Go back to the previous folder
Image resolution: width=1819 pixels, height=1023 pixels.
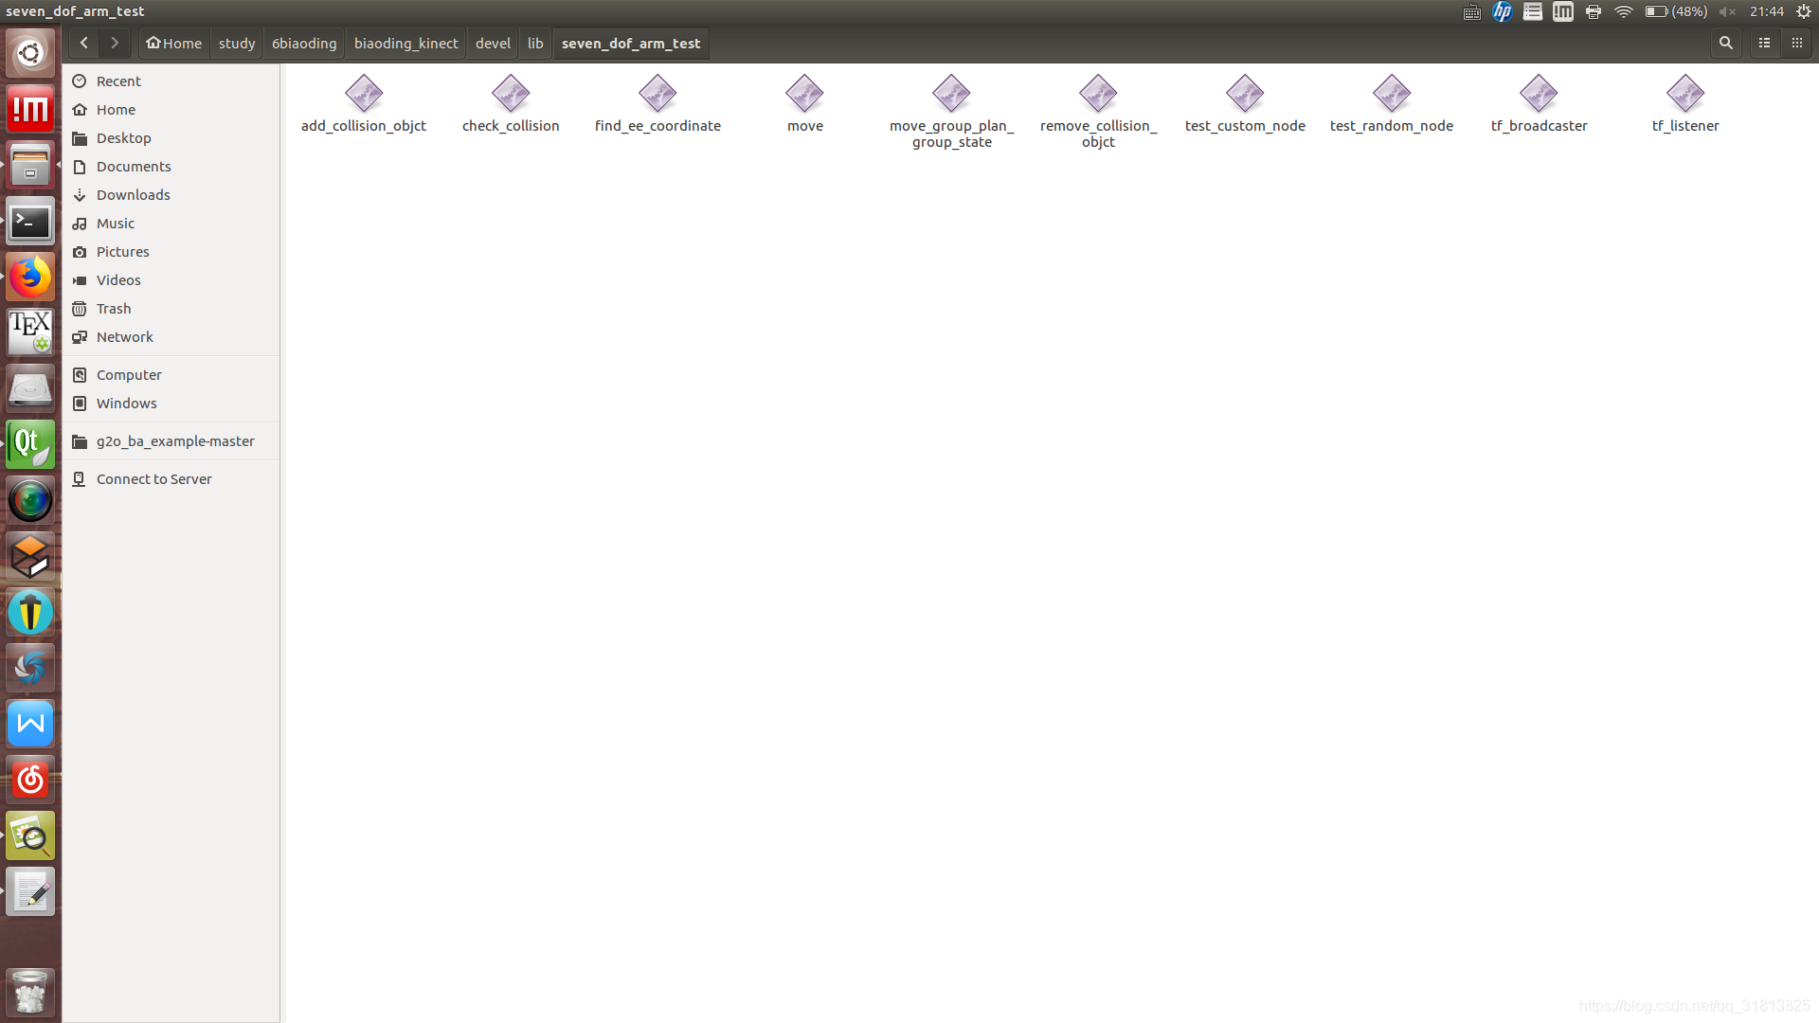pos(84,44)
